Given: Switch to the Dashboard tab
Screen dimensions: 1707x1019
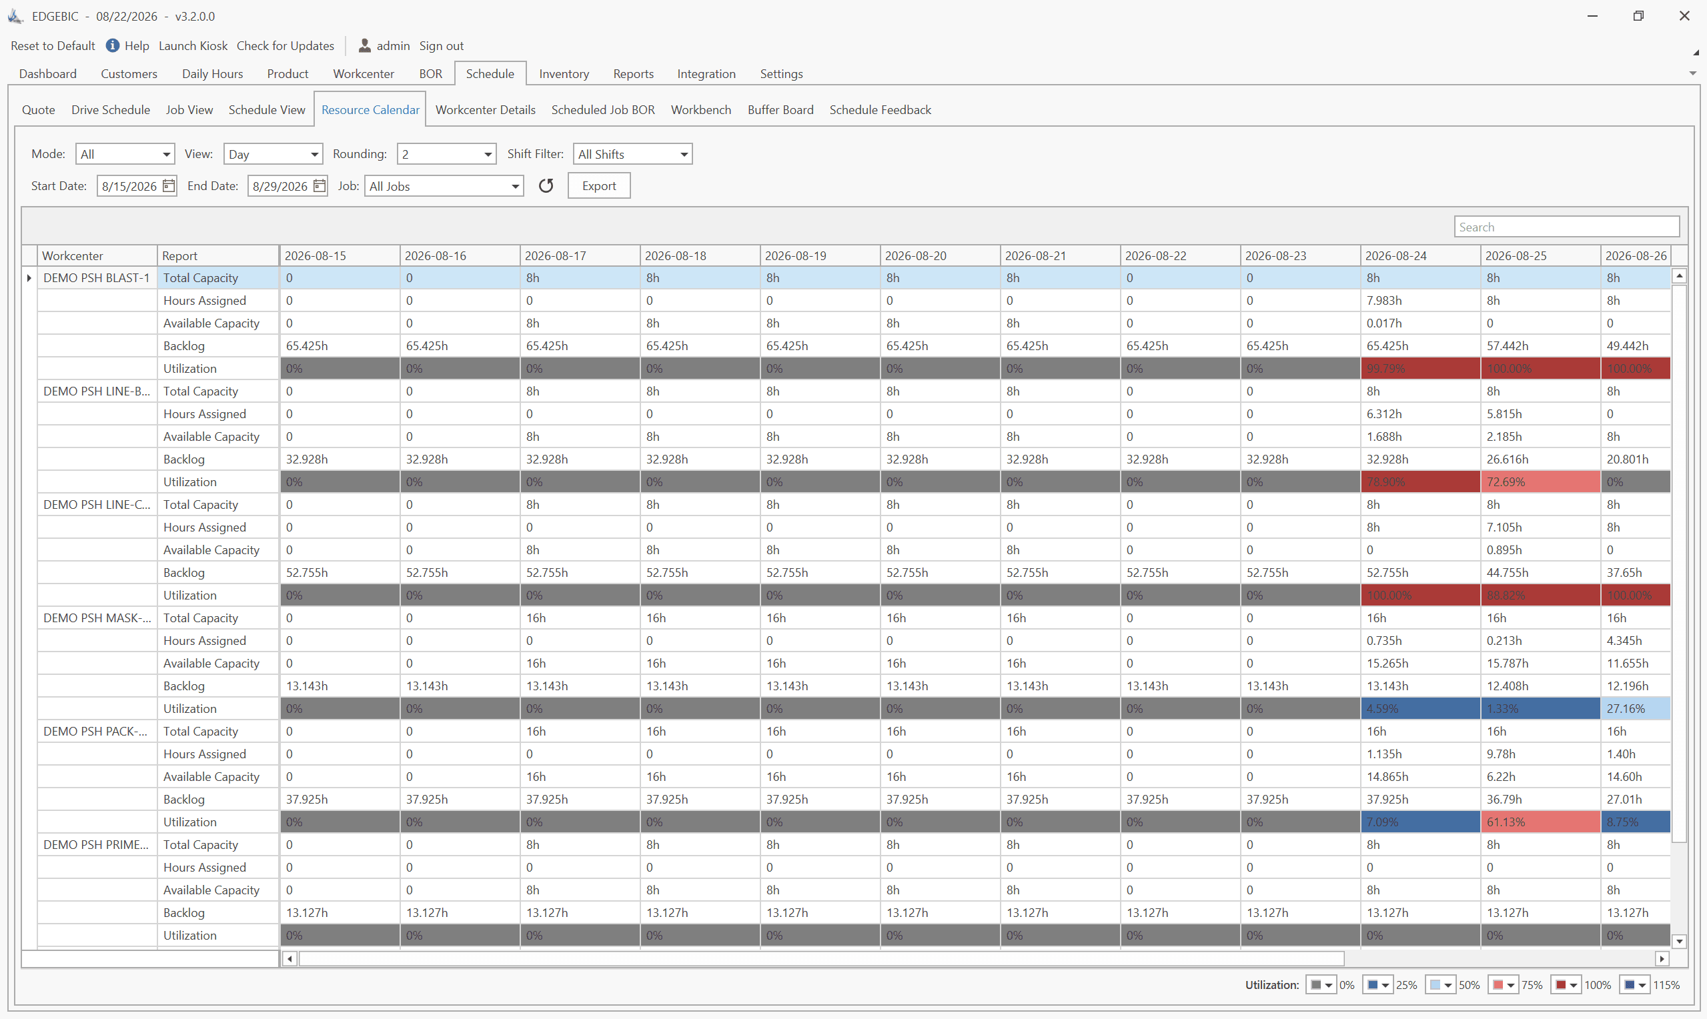Looking at the screenshot, I should [47, 73].
